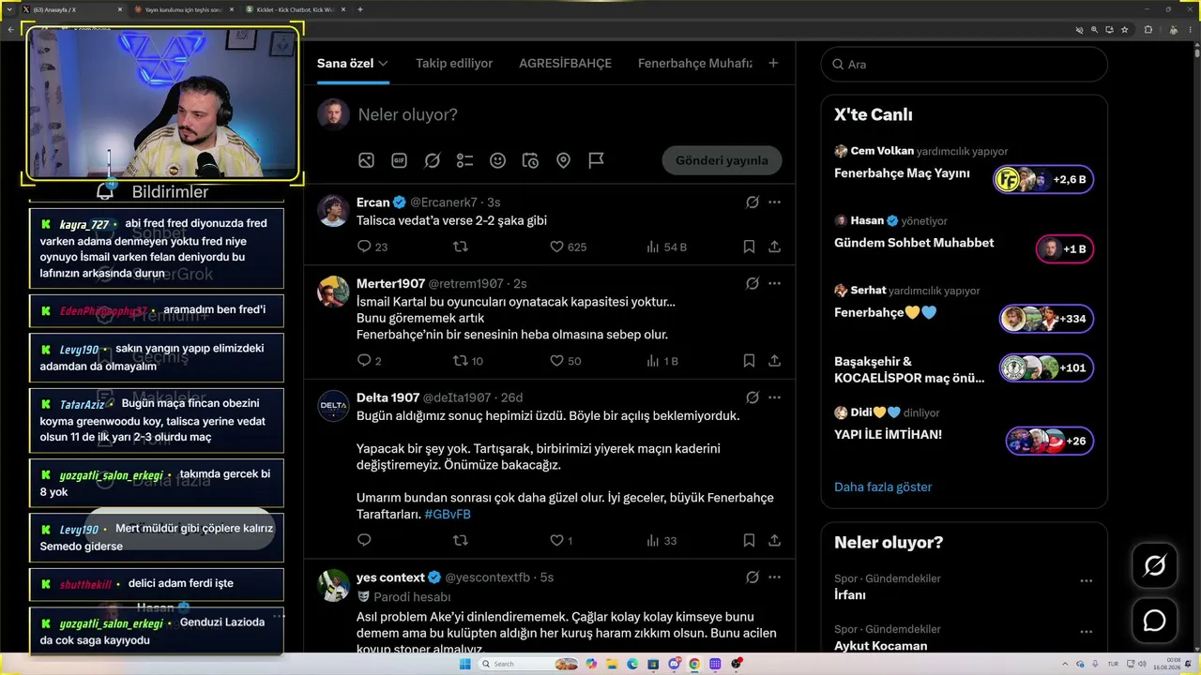Open Grok icon in post composer
The height and width of the screenshot is (675, 1201).
tap(432, 160)
